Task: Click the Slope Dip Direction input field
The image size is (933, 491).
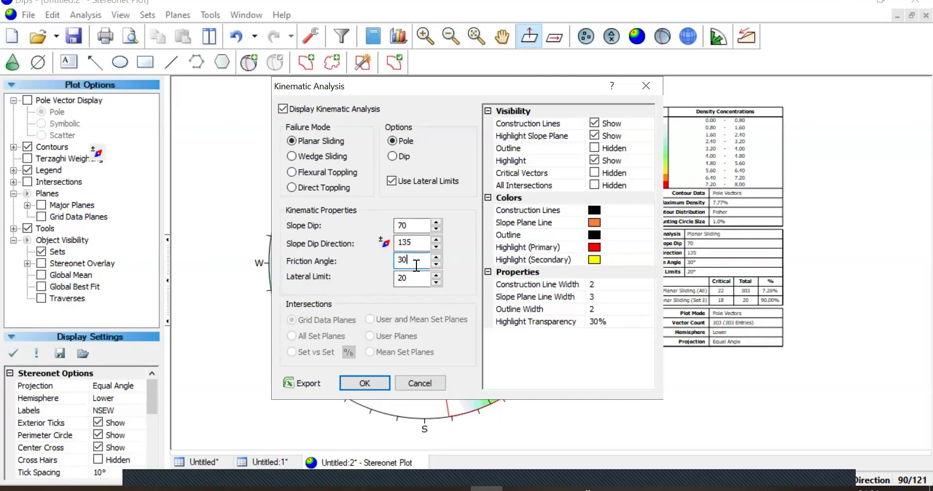Action: coord(412,242)
